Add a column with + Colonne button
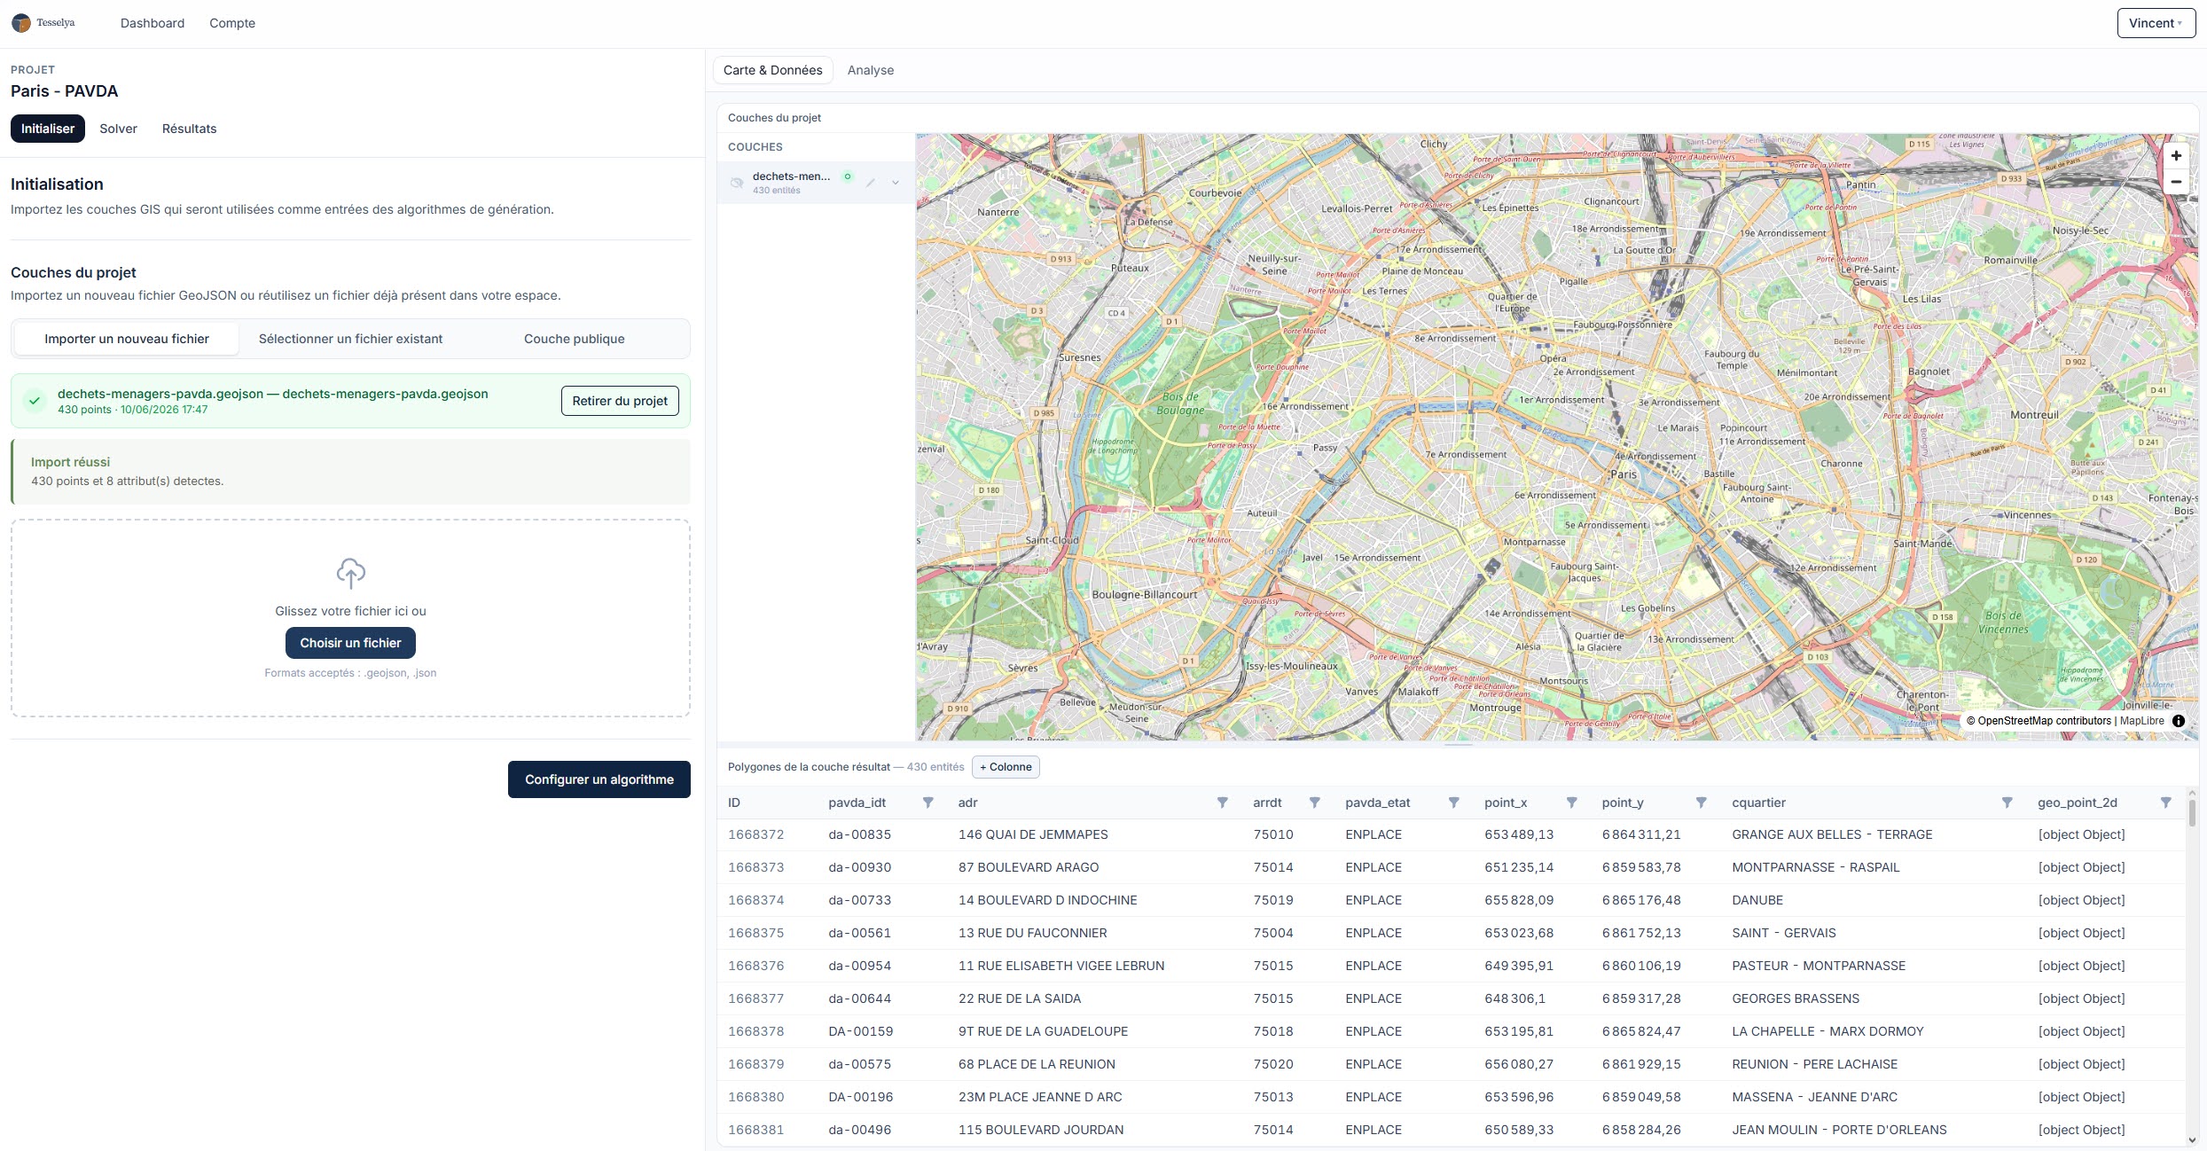Image resolution: width=2207 pixels, height=1151 pixels. coord(1006,767)
